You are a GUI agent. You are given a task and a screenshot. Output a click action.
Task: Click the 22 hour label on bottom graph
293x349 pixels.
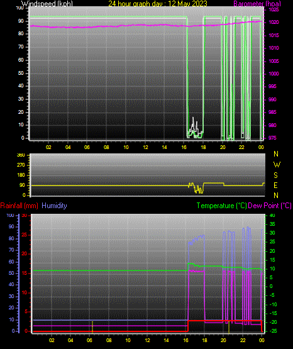(243, 340)
